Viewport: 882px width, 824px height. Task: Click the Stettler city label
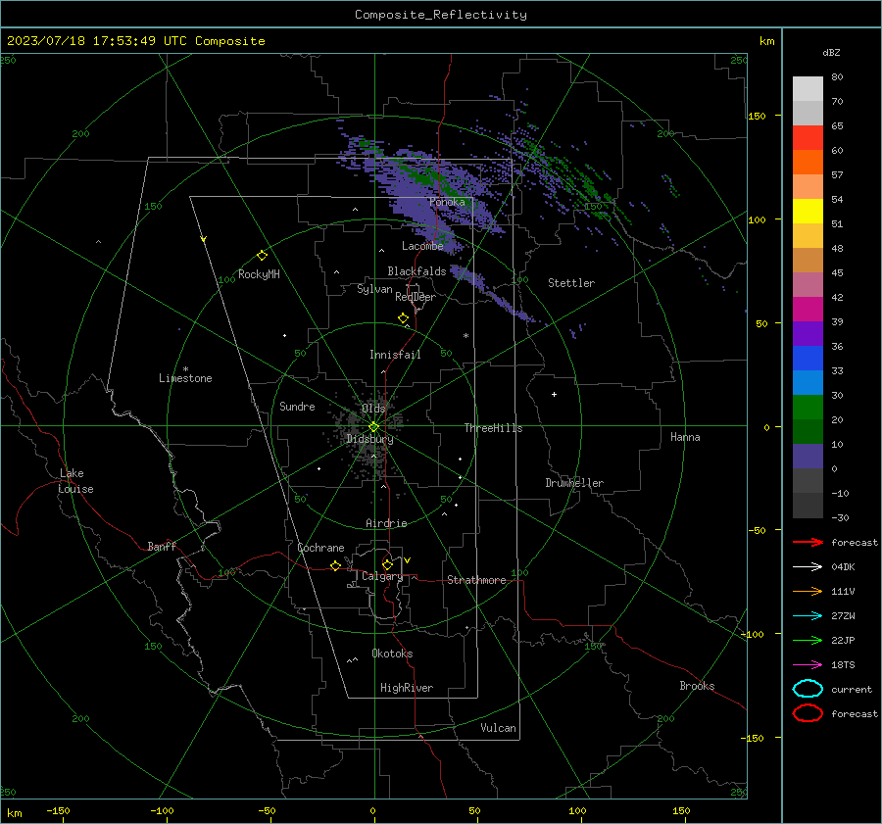571,283
